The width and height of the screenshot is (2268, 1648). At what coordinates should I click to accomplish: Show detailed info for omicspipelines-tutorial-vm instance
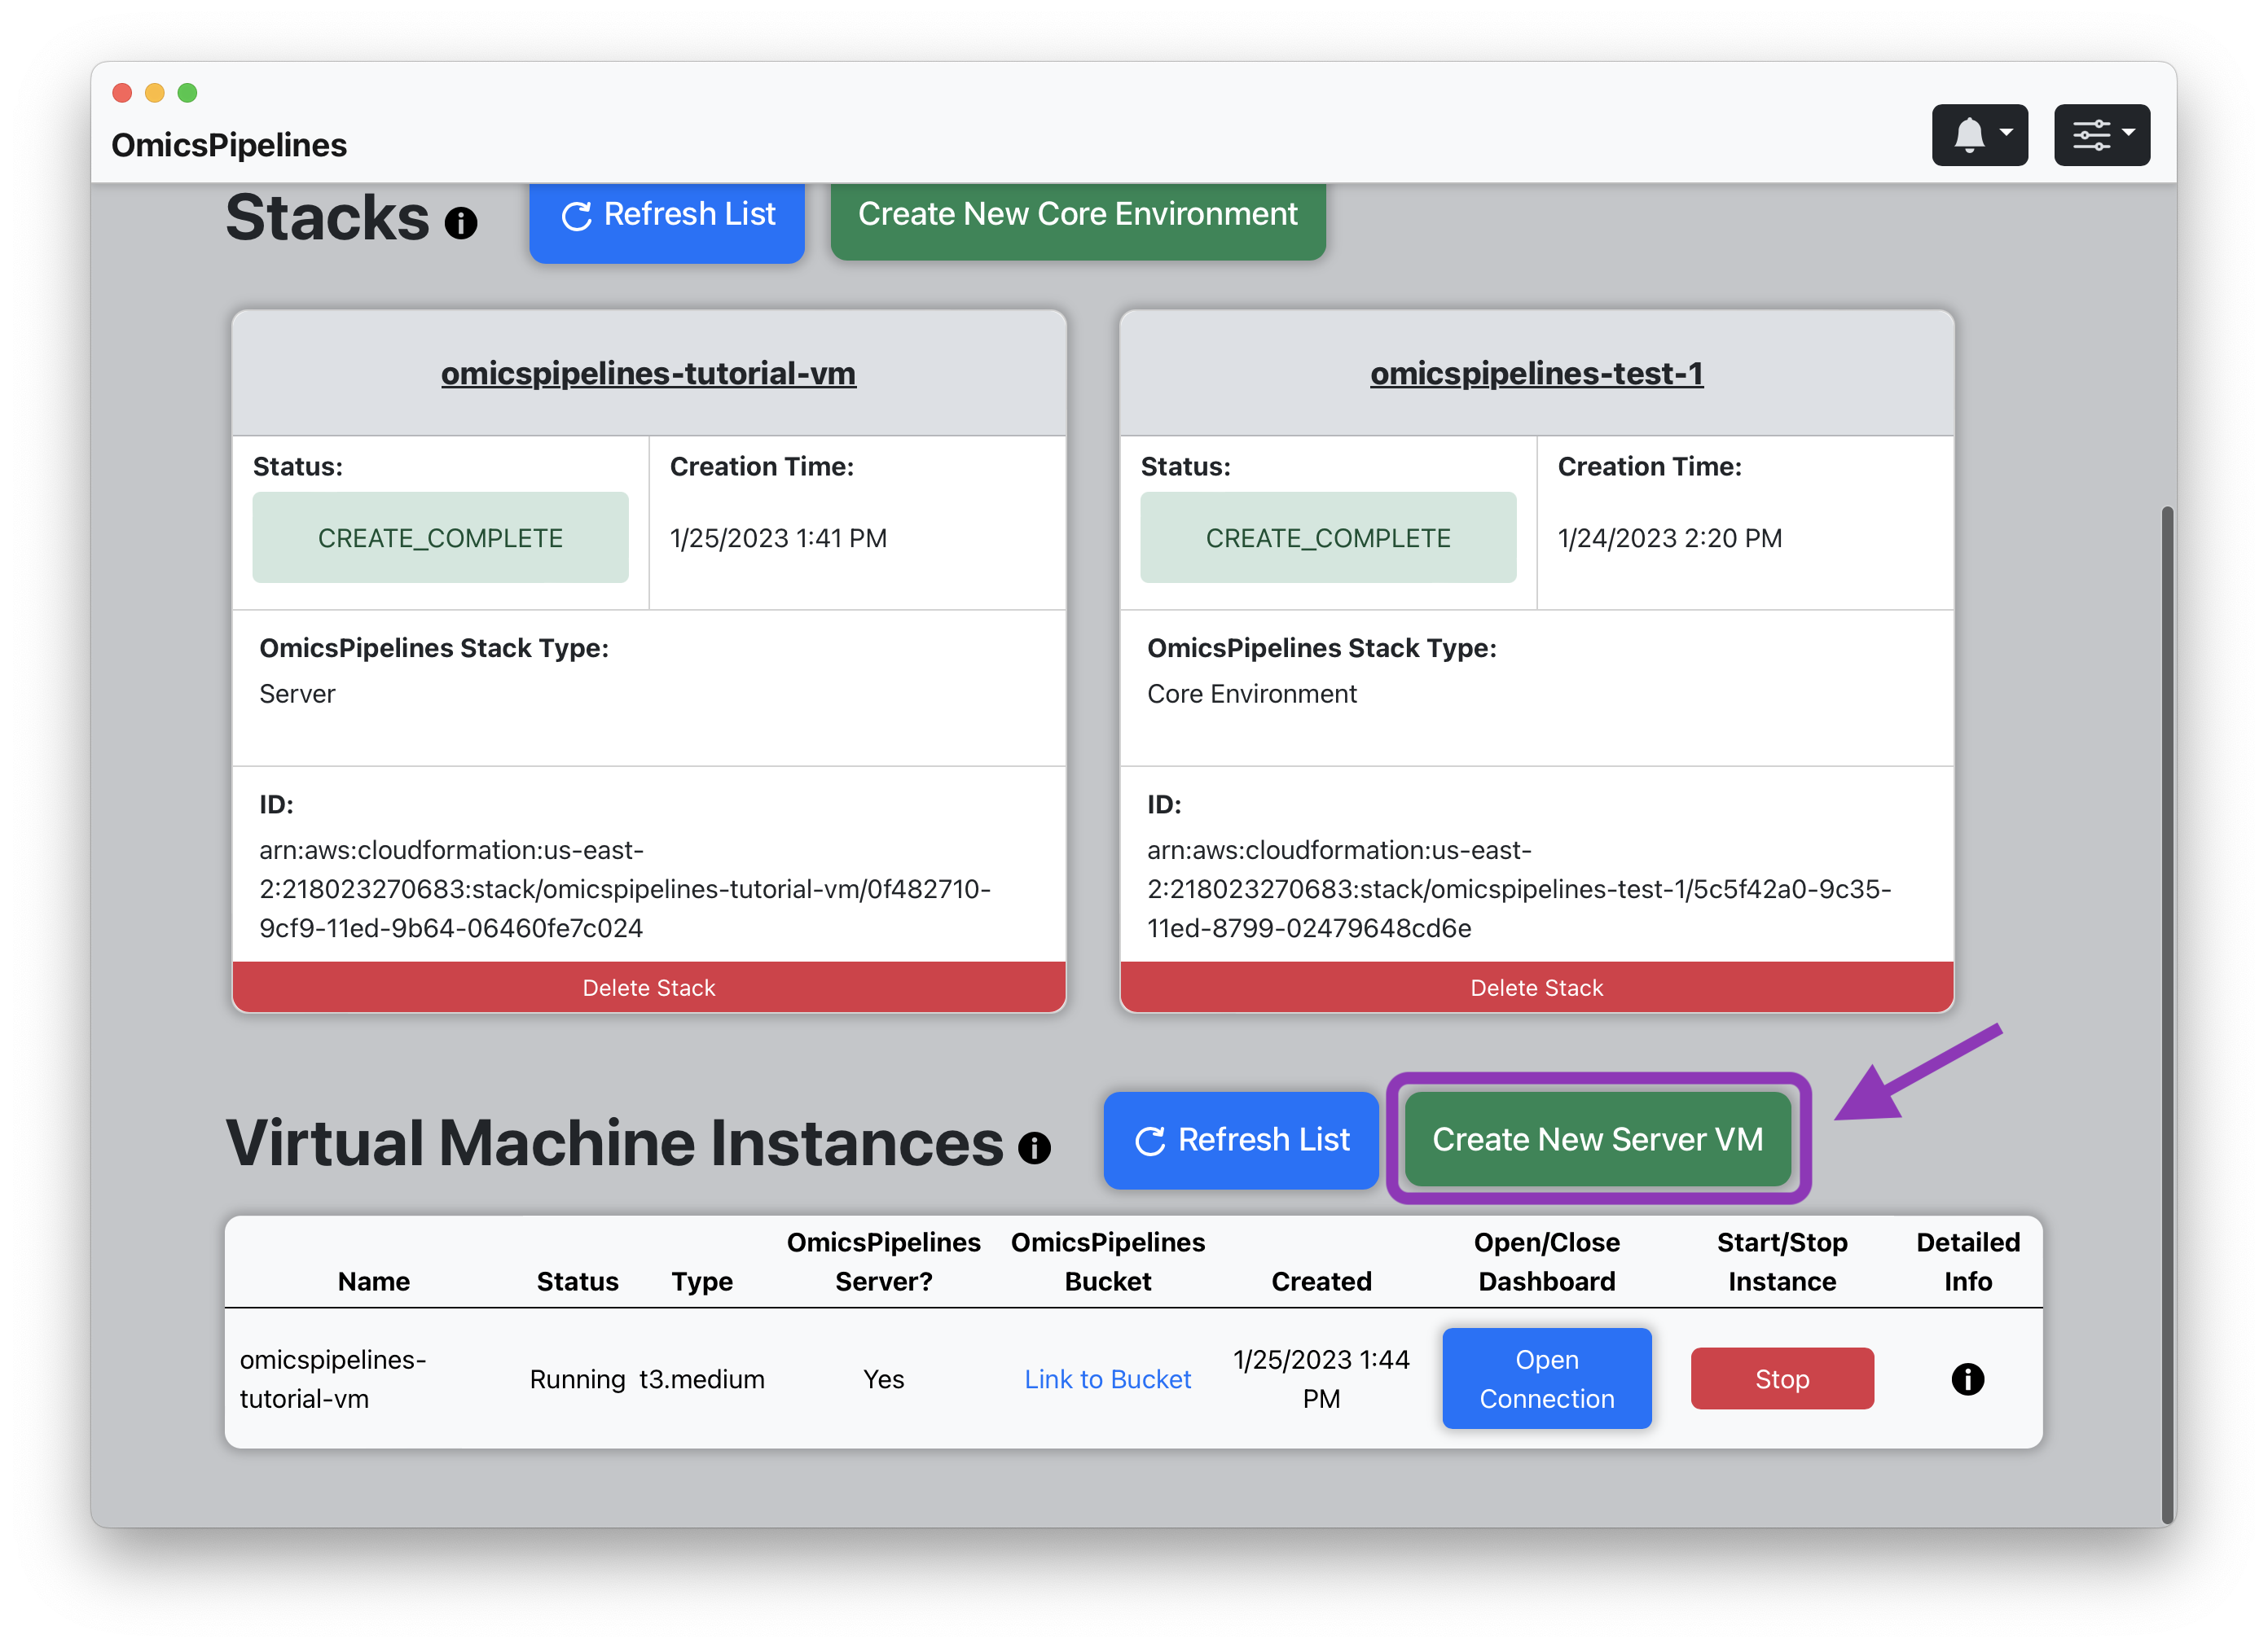click(x=1967, y=1378)
